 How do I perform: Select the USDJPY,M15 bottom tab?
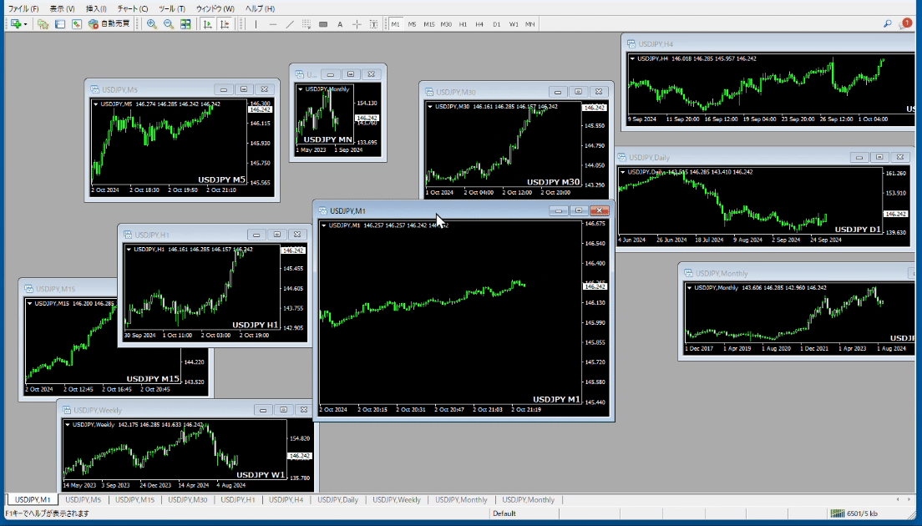[134, 500]
